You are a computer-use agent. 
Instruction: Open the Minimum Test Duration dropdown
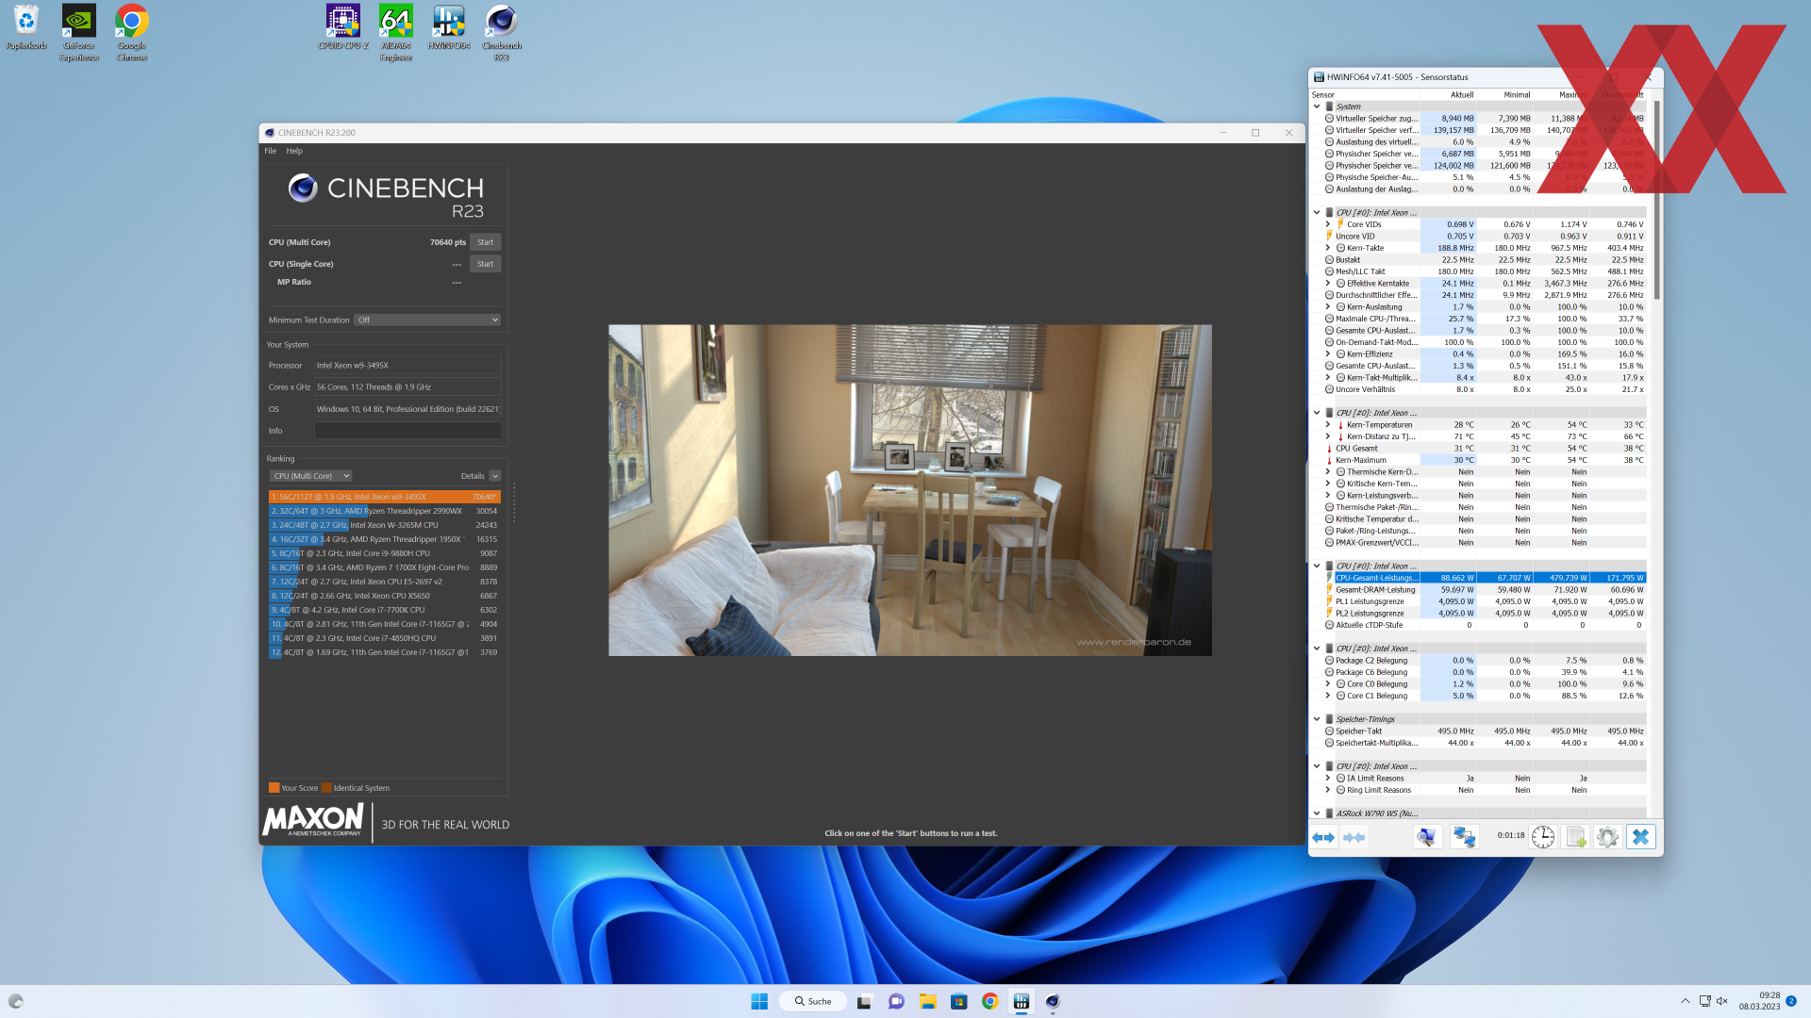pyautogui.click(x=427, y=320)
